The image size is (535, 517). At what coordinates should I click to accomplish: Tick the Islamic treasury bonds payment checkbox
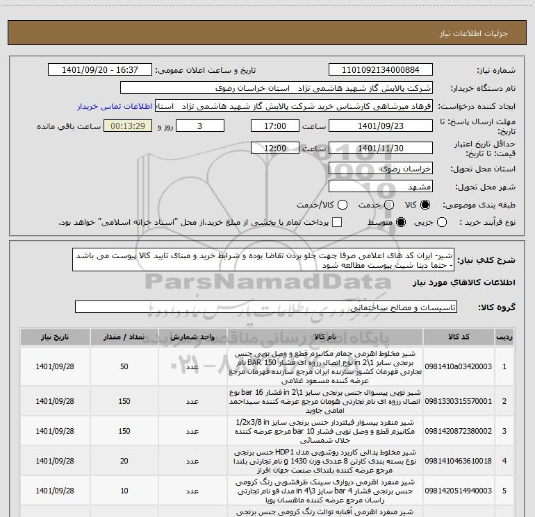coord(337,222)
